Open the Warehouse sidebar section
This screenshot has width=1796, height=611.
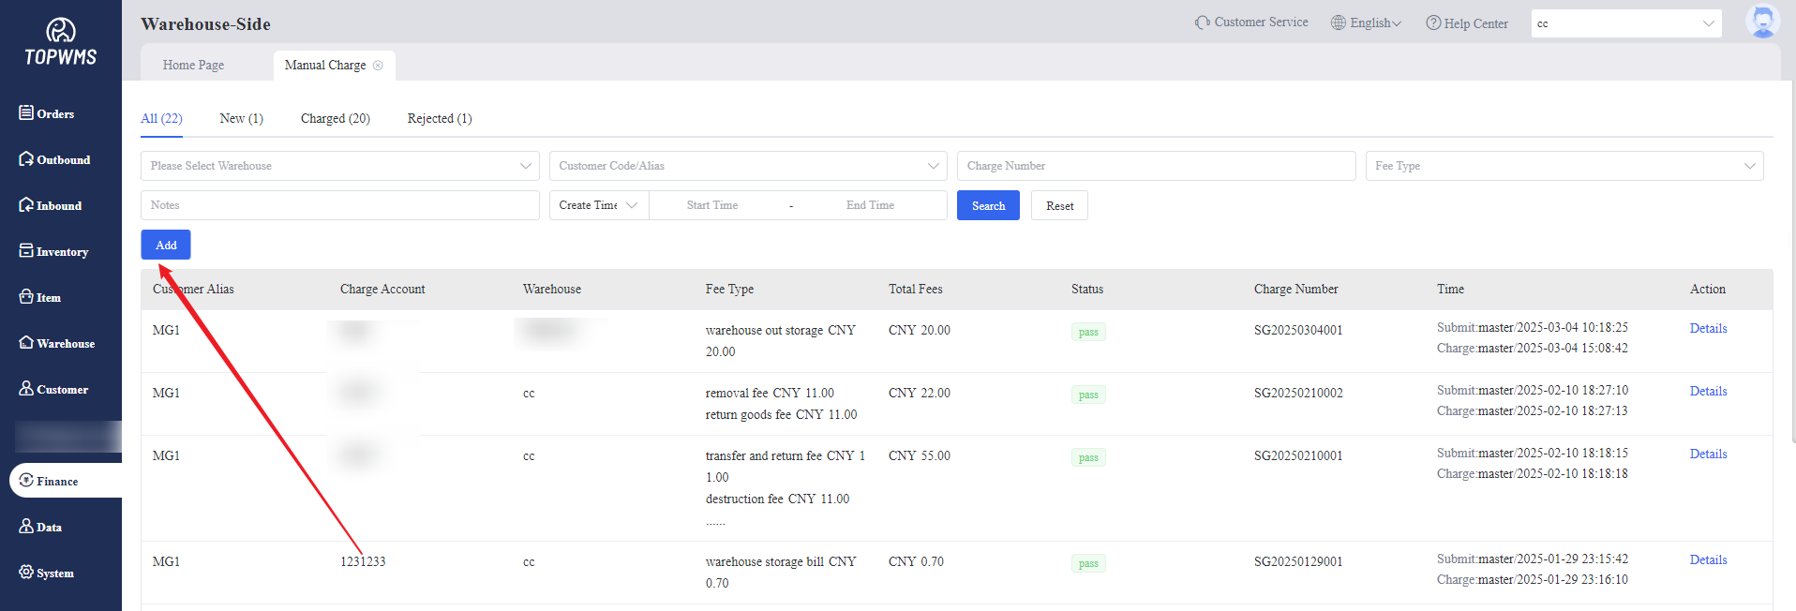56,343
